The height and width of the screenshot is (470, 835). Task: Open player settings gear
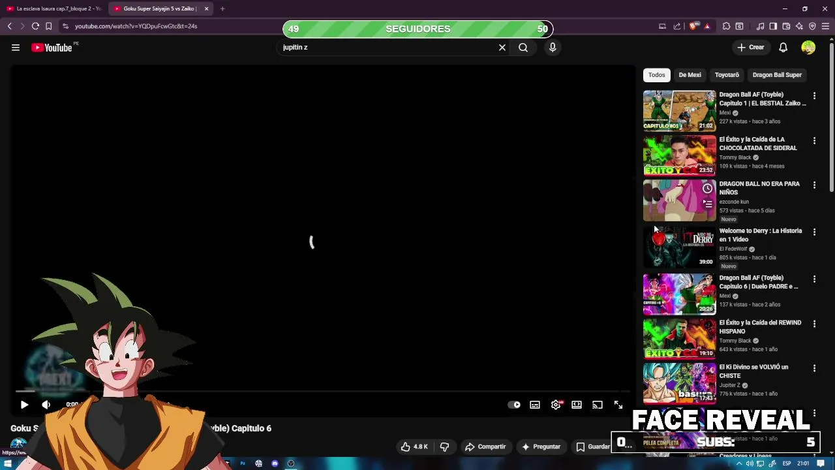[556, 405]
